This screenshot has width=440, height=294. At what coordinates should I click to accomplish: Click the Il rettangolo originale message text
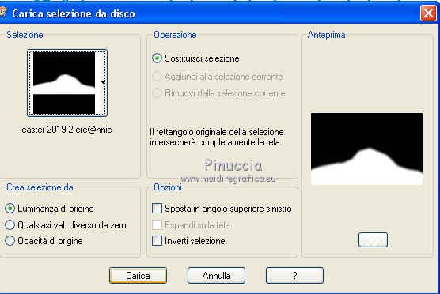click(x=217, y=137)
